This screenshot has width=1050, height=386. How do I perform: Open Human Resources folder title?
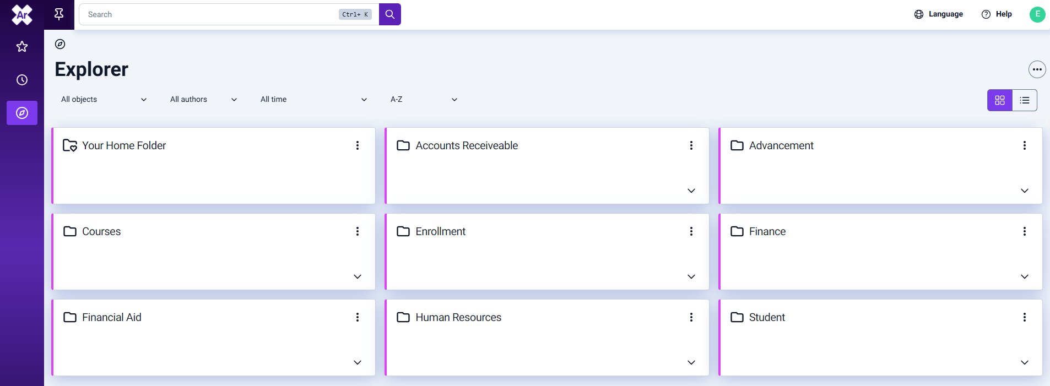pyautogui.click(x=458, y=317)
